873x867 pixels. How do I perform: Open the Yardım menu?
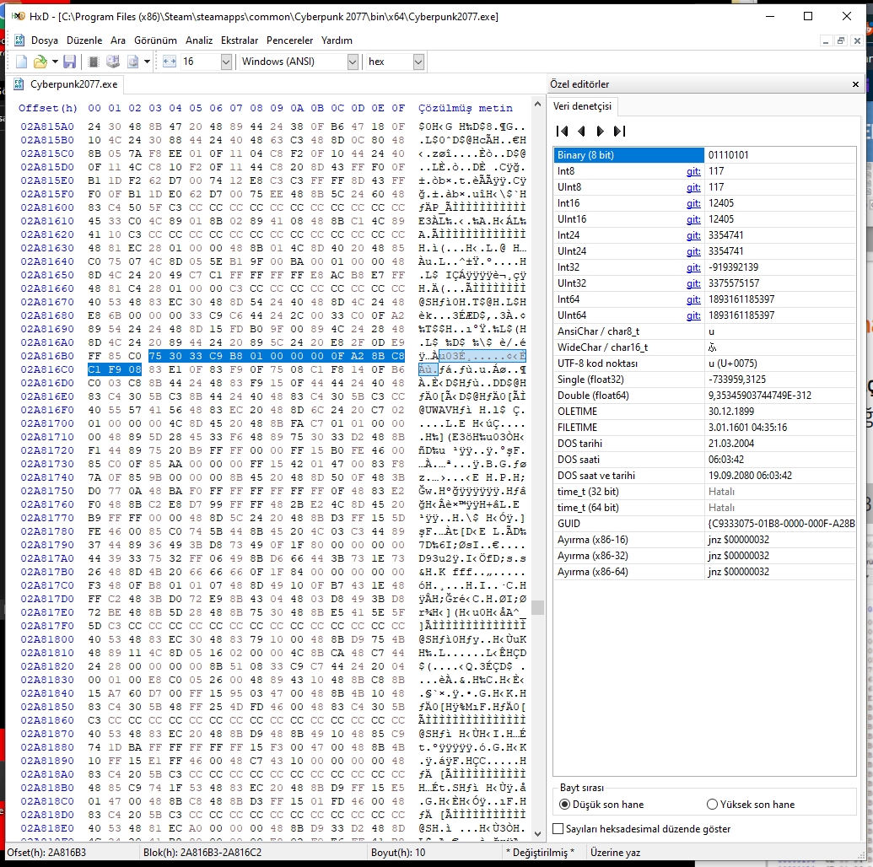click(x=337, y=40)
